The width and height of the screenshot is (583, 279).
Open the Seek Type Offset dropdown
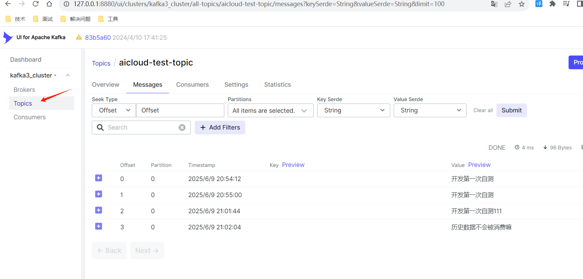coord(114,110)
